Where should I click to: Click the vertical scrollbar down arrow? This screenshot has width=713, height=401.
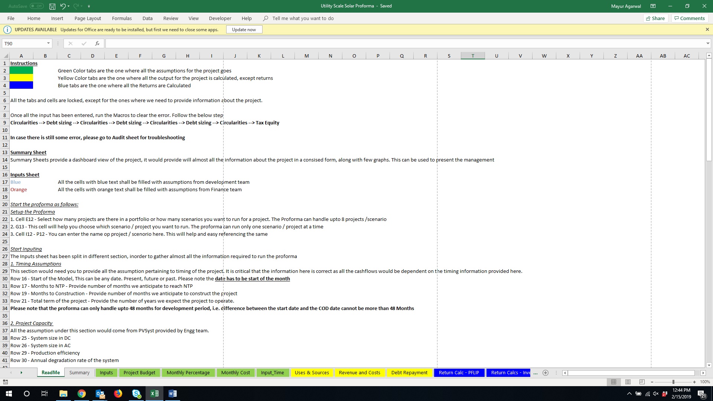coord(709,365)
